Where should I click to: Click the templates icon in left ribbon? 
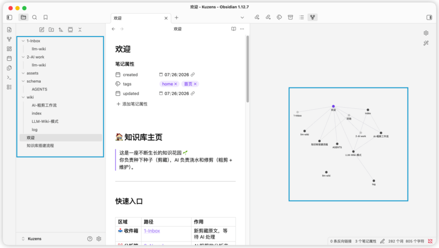coord(9,68)
